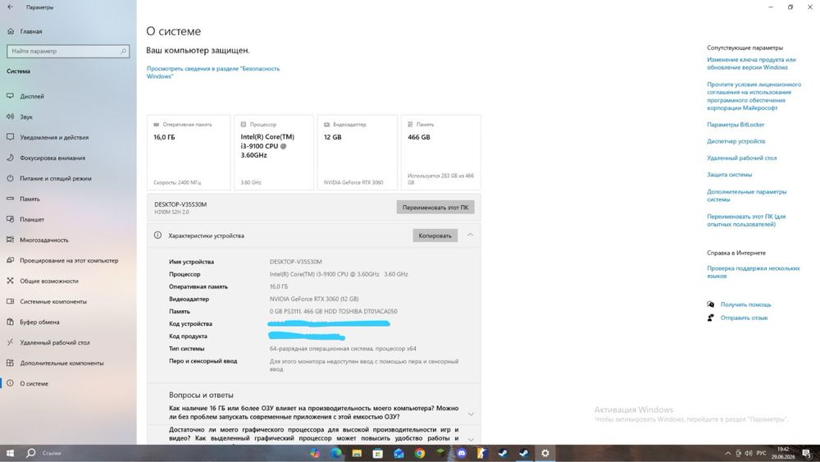
Task: Open File Explorer from taskbar
Action: click(x=357, y=453)
